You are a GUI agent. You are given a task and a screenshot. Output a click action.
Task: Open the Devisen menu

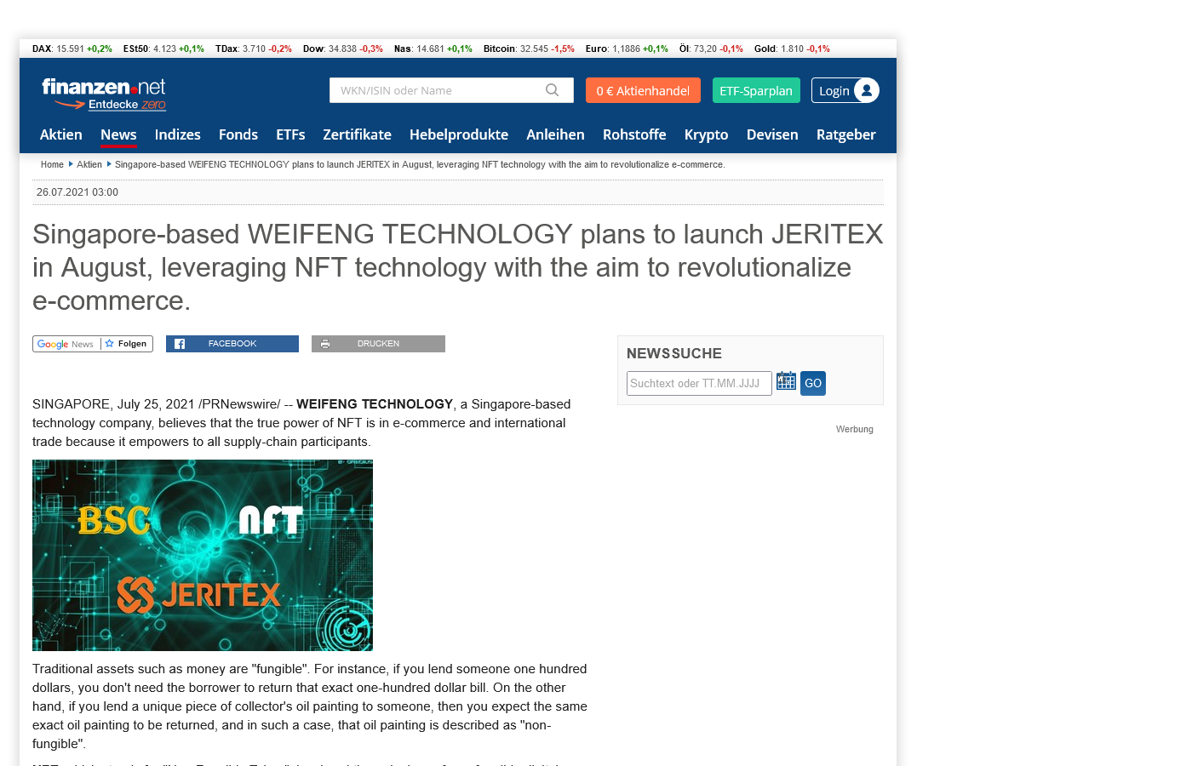[x=772, y=134]
